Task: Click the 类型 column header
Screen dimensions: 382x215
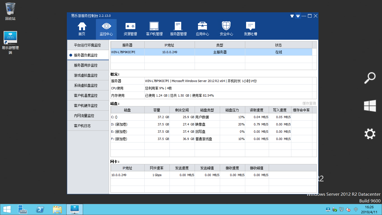Action: click(220, 45)
